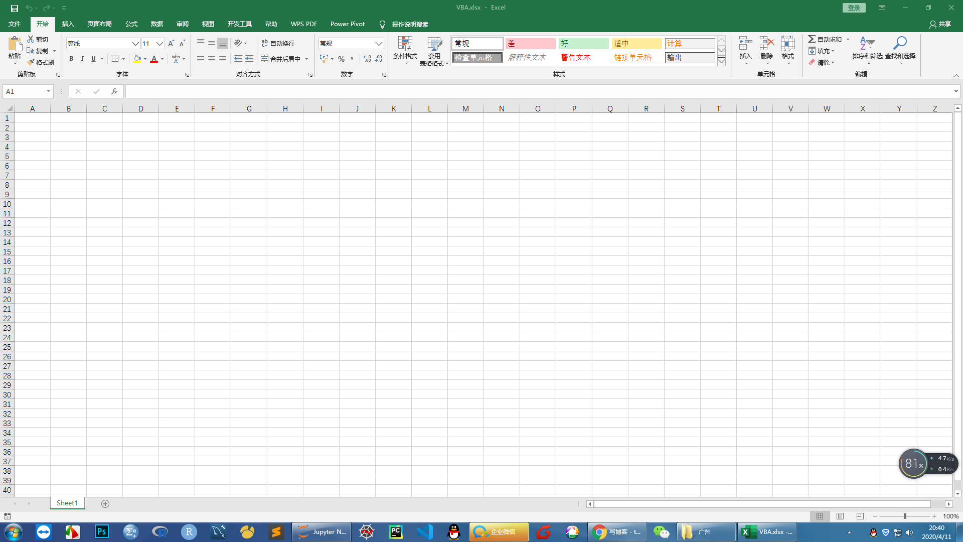Expand the number format combo box

click(x=379, y=44)
